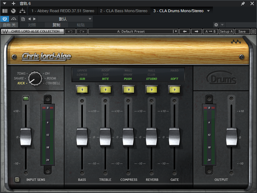The height and width of the screenshot is (193, 257).
Task: Click the BASS fader handle
Action: 82,137
